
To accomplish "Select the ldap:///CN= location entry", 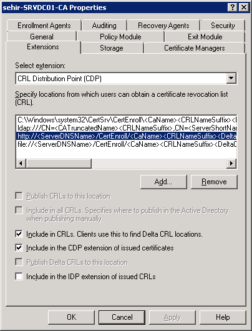I will [126, 128].
